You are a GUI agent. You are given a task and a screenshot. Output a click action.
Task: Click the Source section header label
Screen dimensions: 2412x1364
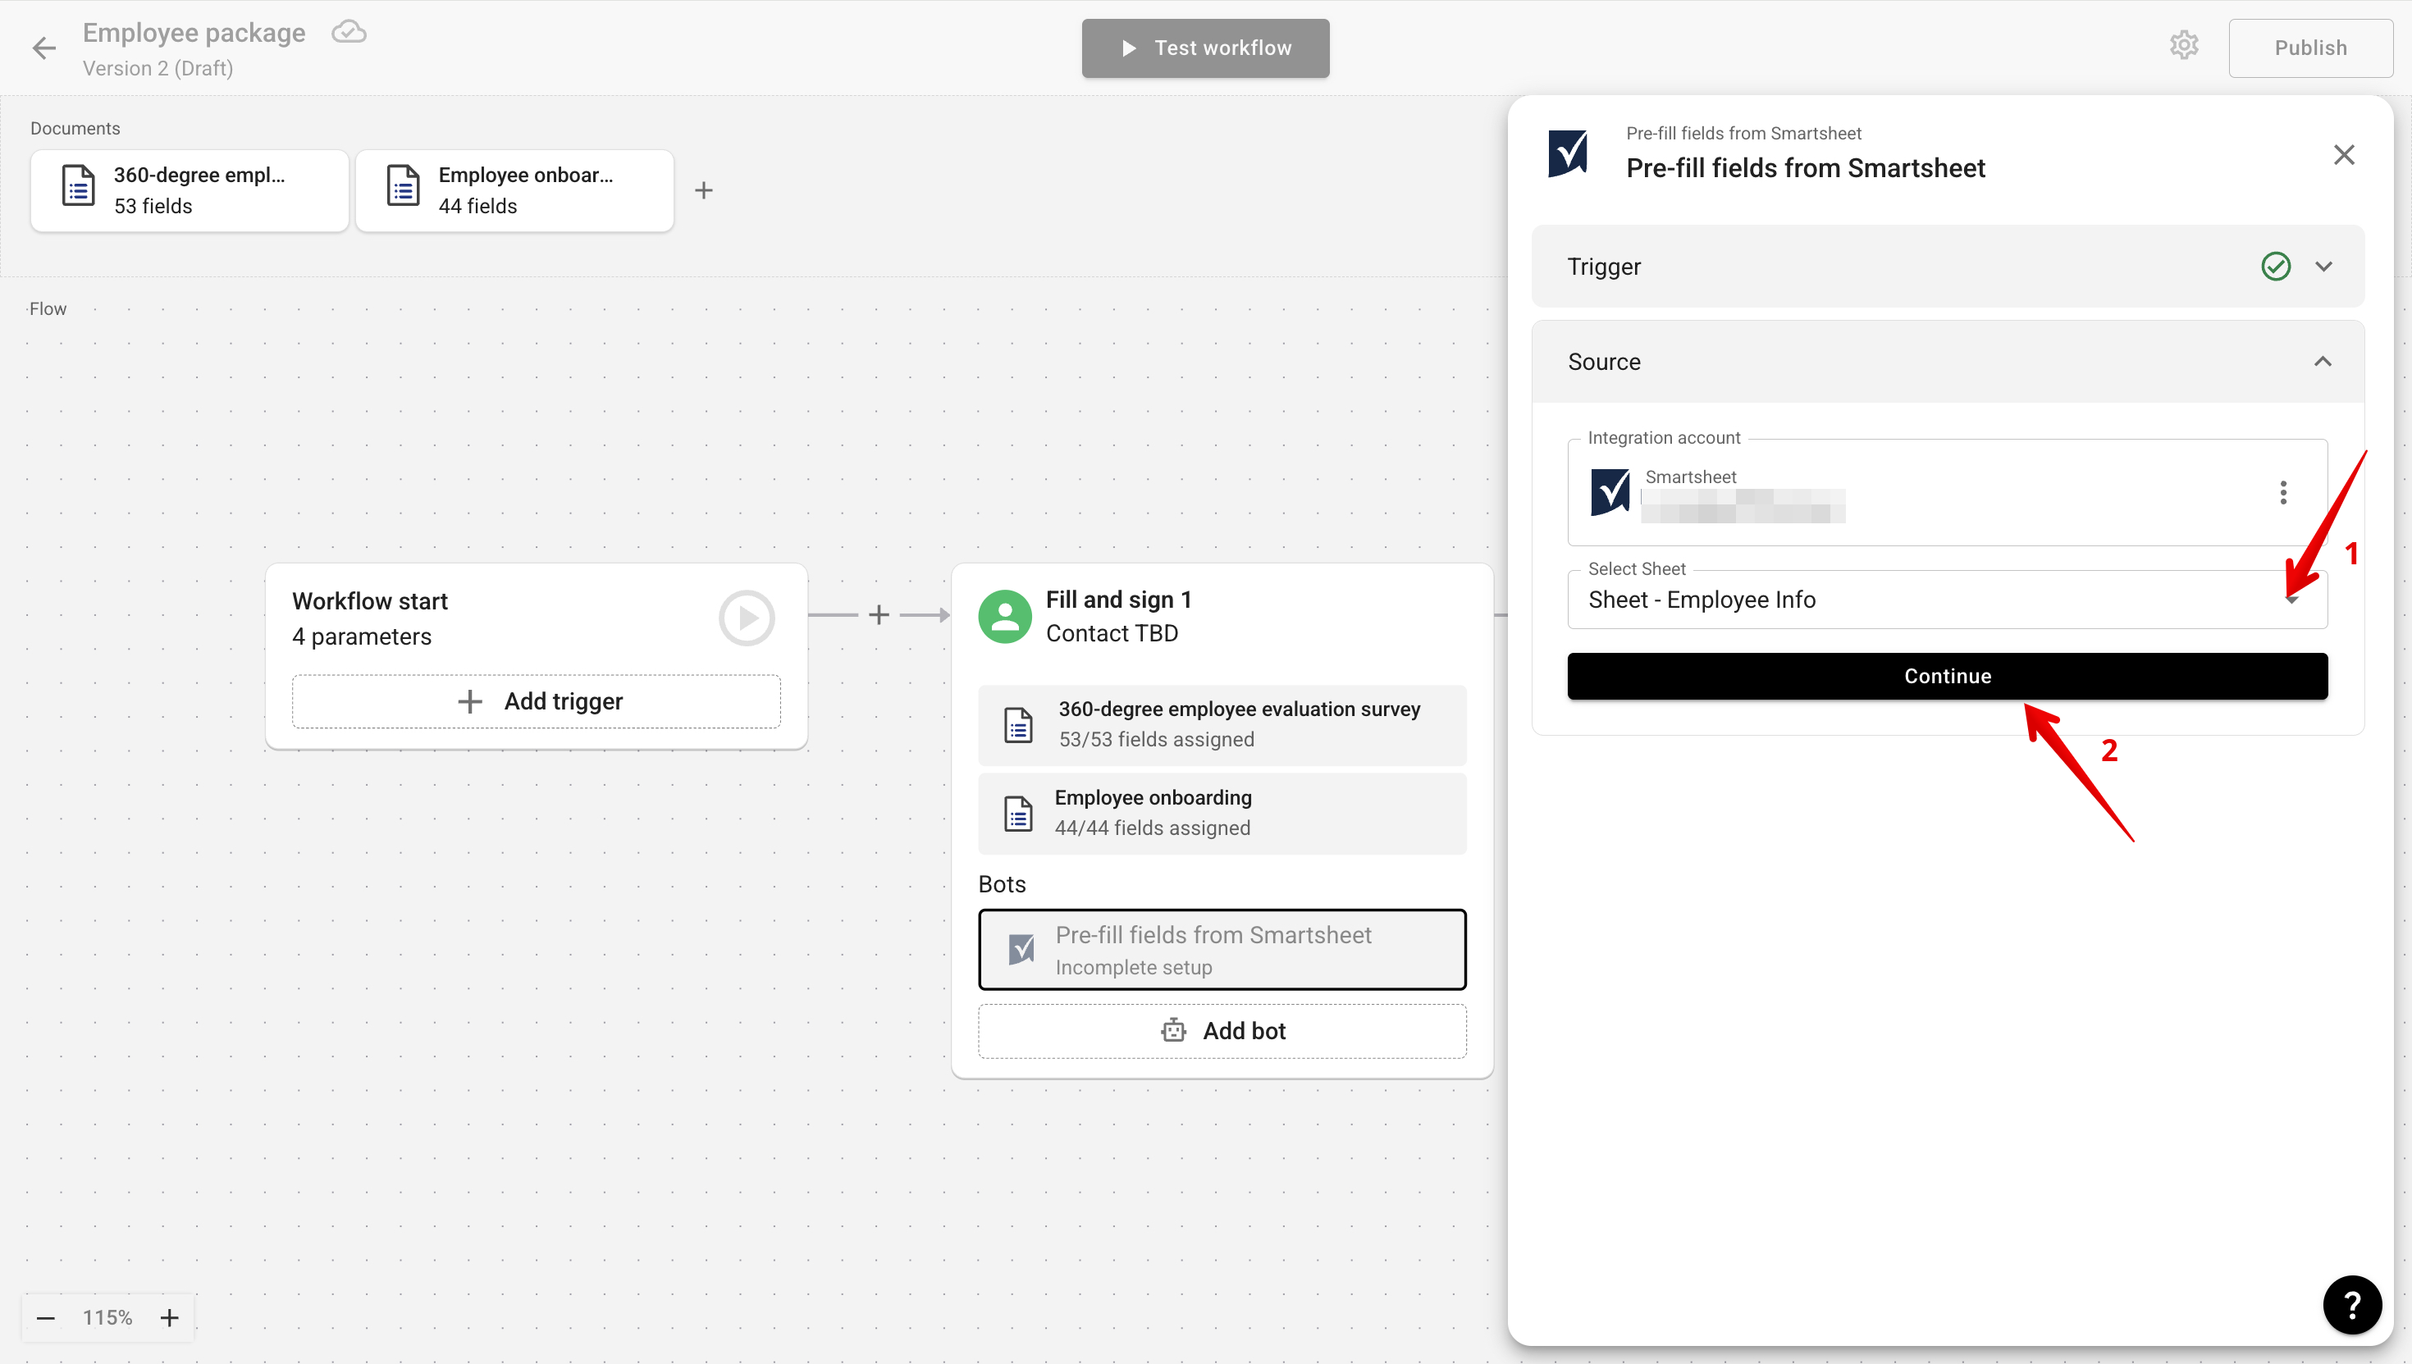click(x=1604, y=362)
